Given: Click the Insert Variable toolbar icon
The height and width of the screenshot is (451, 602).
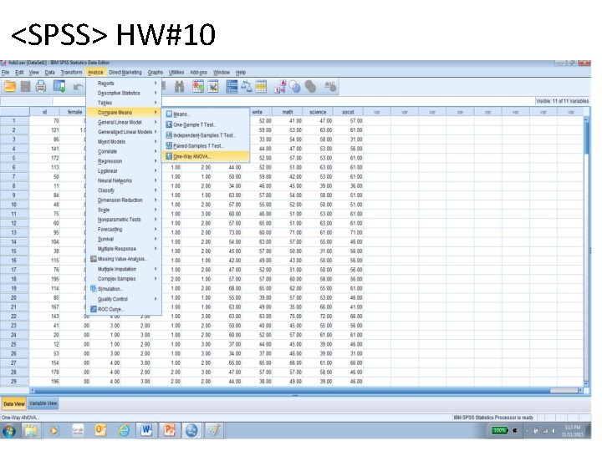Looking at the screenshot, I should (x=213, y=87).
